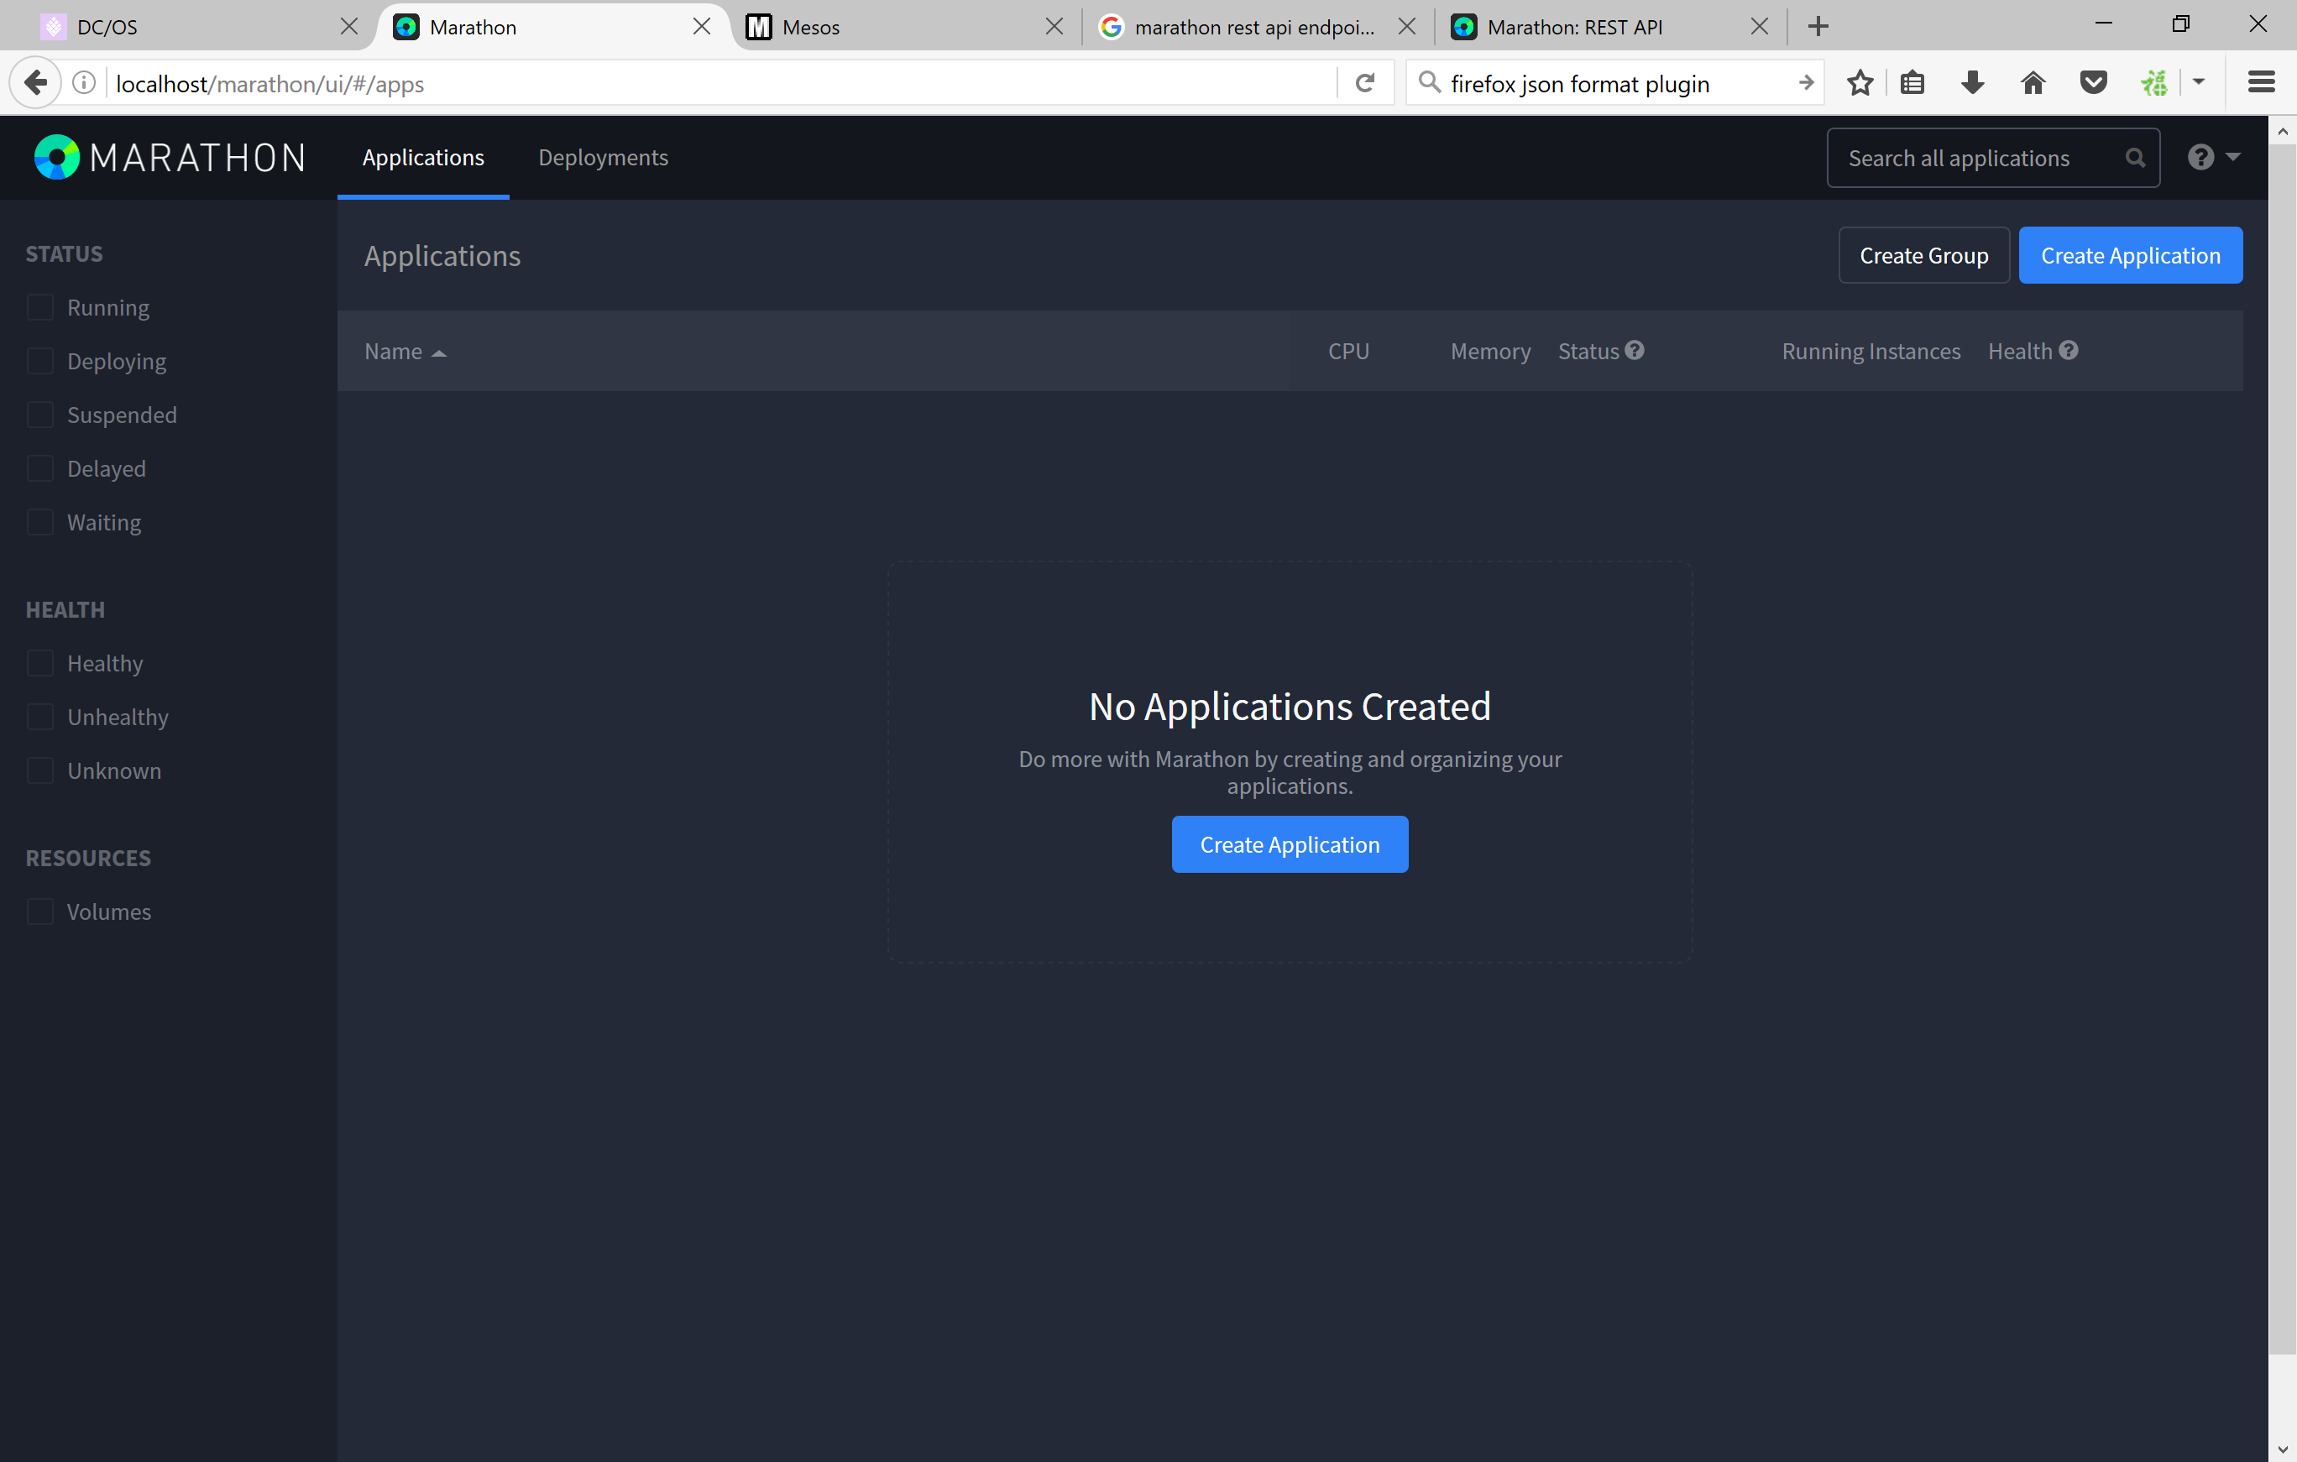This screenshot has width=2297, height=1462.
Task: Enable the Volumes resources filter
Action: coord(40,911)
